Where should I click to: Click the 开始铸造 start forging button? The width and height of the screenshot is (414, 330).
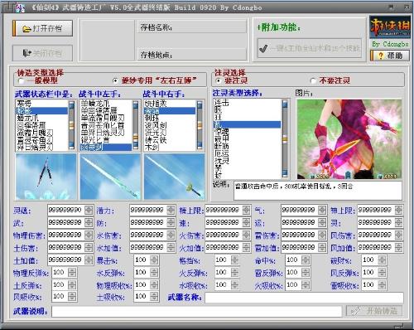pyautogui.click(x=374, y=311)
